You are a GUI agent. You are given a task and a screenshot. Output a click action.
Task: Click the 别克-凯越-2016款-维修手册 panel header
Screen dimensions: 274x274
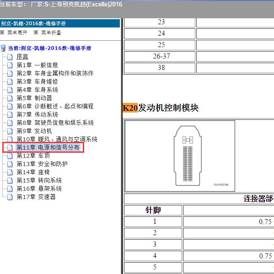coord(60,23)
